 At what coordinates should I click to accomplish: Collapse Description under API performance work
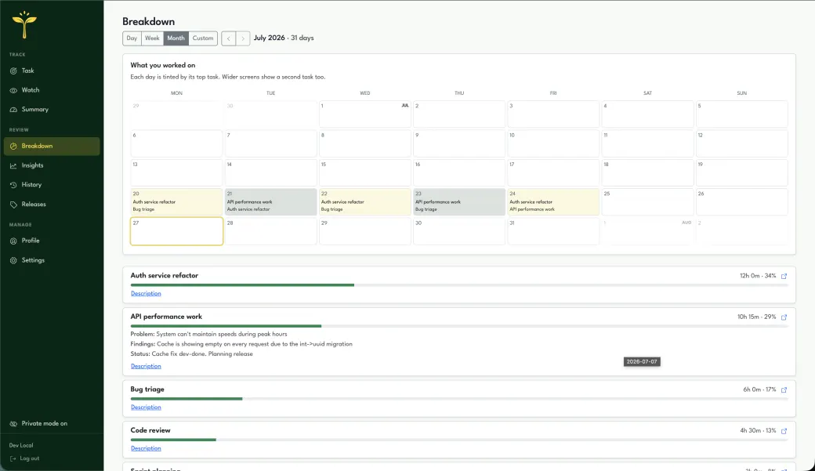click(x=146, y=367)
